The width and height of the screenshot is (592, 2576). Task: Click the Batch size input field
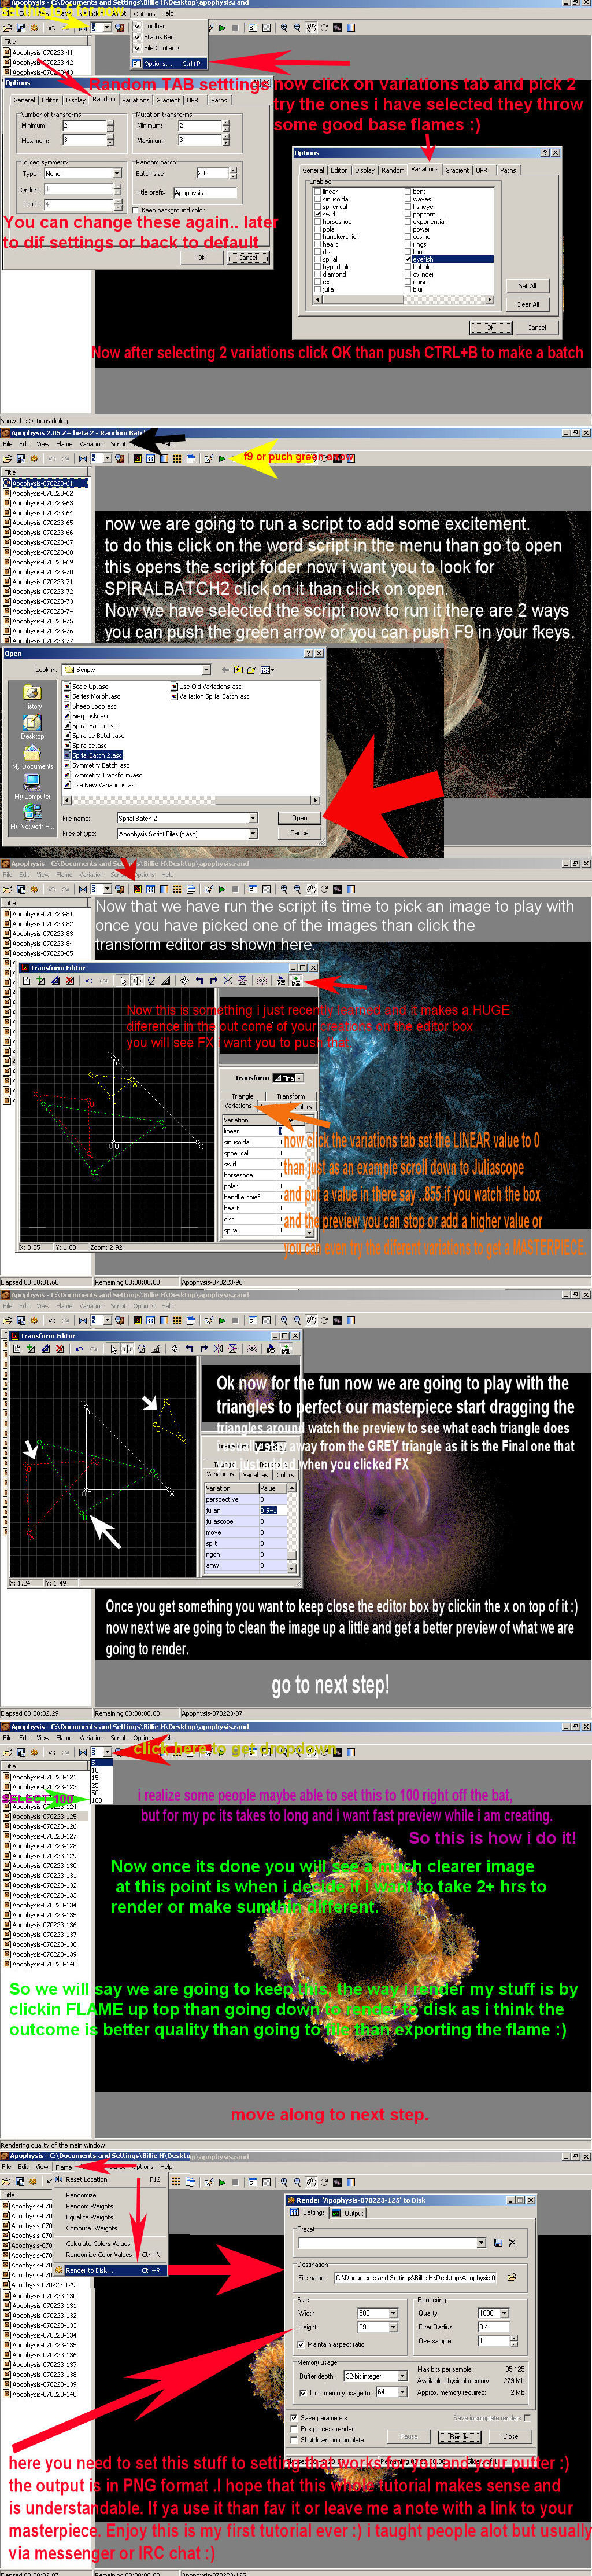click(x=212, y=174)
